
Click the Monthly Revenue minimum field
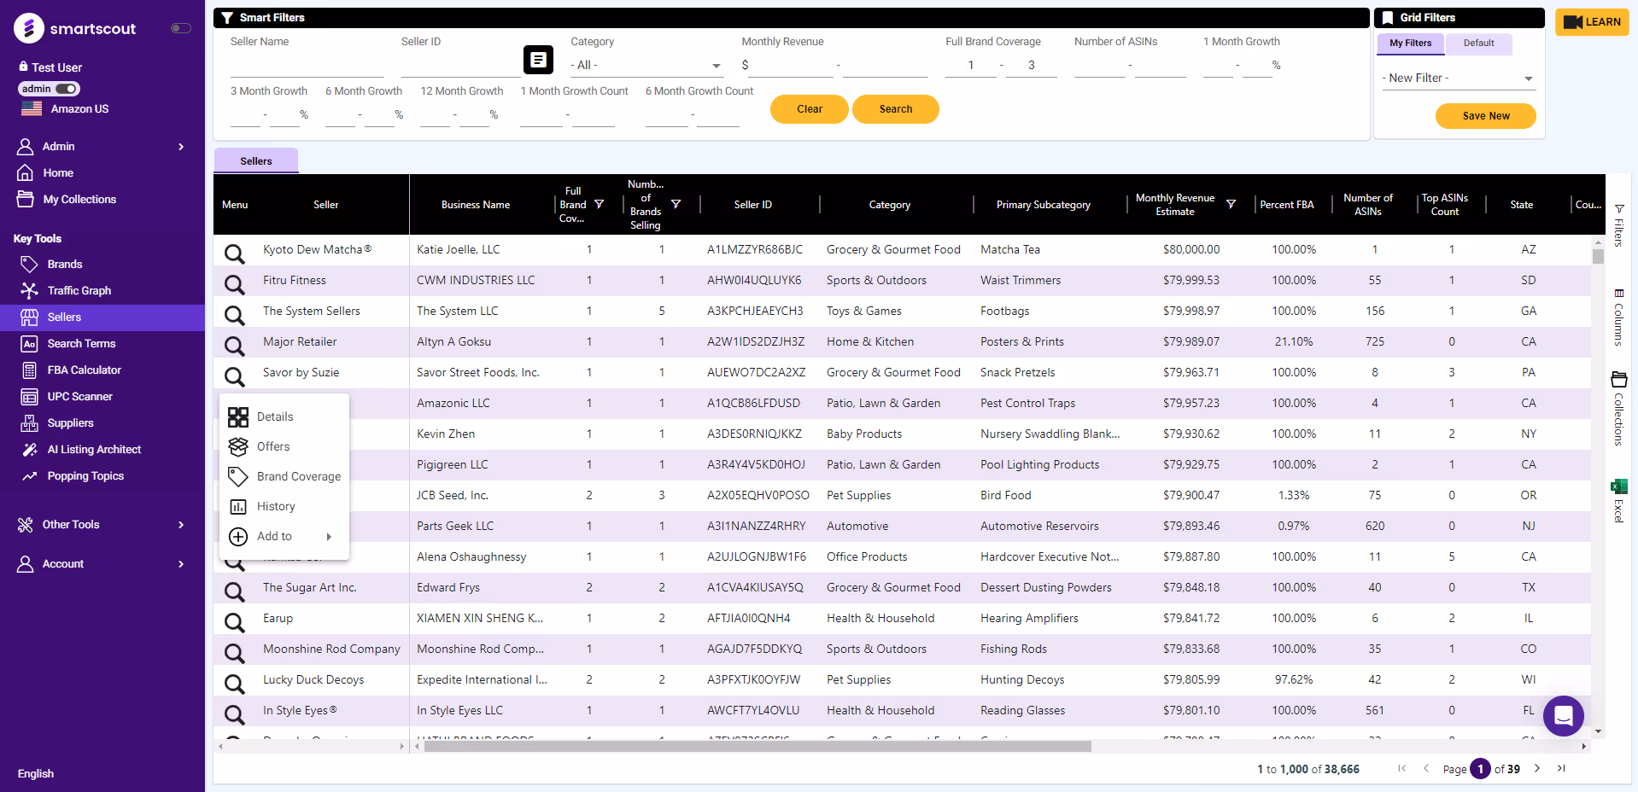coord(790,65)
